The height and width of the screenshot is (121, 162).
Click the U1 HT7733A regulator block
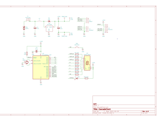49,28
